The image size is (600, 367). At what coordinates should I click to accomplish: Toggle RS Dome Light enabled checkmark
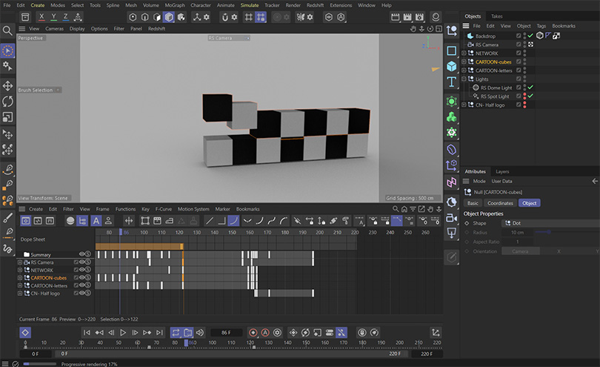[x=530, y=87]
